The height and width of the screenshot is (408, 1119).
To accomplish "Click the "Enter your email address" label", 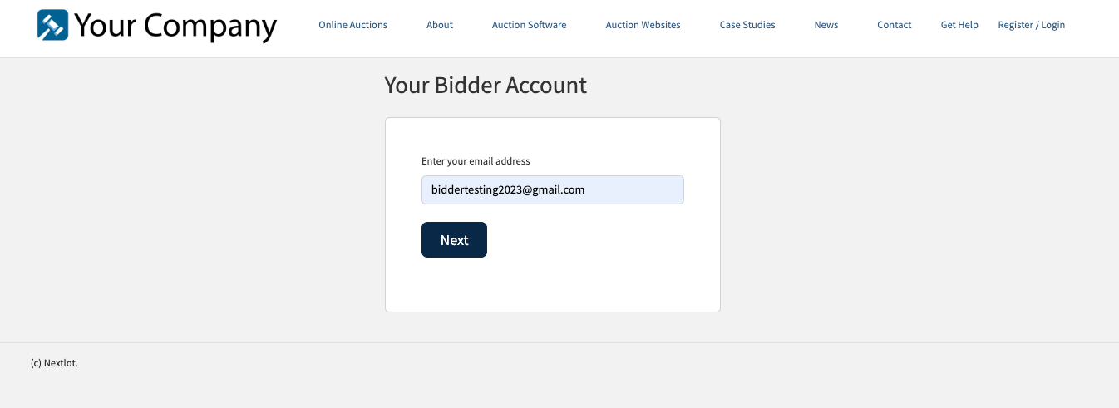I will (476, 161).
